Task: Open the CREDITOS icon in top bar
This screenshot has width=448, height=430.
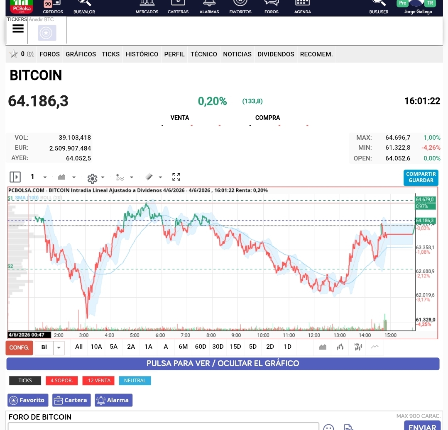Action: point(53,7)
